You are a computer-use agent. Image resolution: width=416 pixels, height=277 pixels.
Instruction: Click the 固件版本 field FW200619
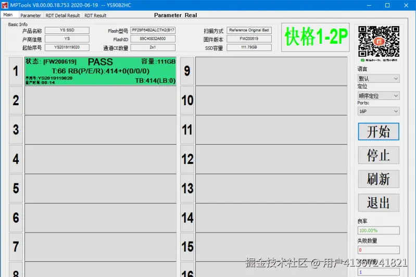(x=249, y=39)
